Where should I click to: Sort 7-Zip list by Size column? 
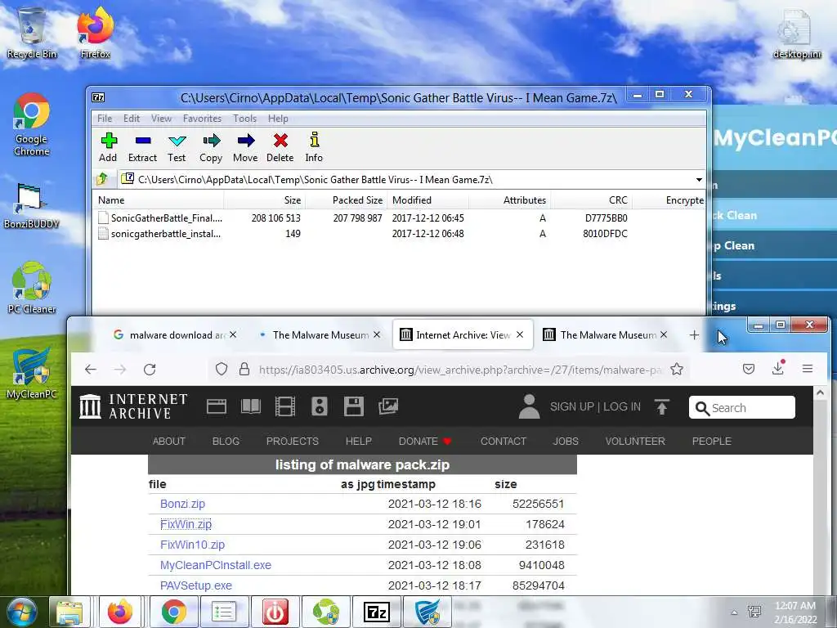click(x=264, y=200)
